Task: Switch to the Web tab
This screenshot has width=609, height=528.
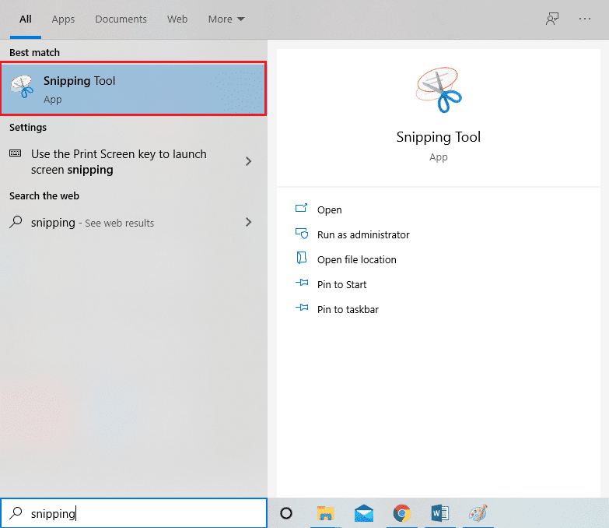Action: click(177, 19)
